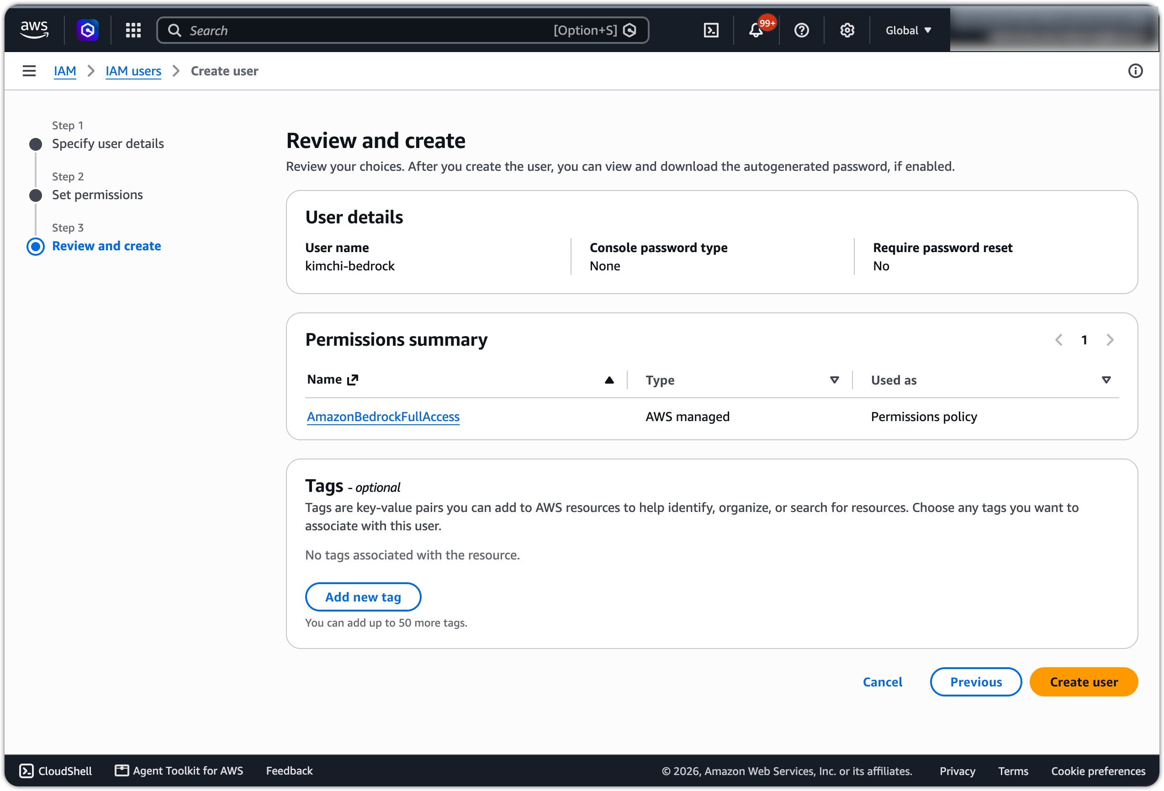The height and width of the screenshot is (791, 1164).
Task: Sort by Name column ascending arrow
Action: [609, 380]
